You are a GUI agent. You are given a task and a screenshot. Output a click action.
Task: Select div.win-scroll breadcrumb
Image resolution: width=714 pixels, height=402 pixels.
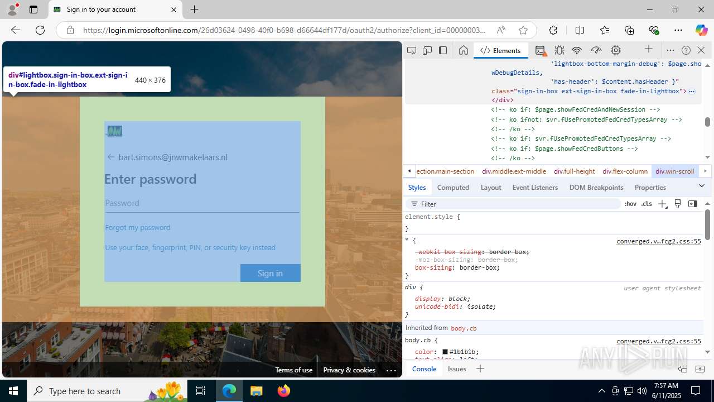(675, 171)
